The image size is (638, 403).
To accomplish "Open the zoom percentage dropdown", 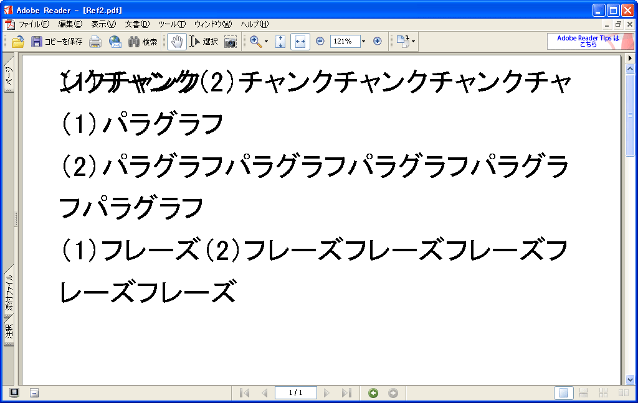I will [x=363, y=41].
